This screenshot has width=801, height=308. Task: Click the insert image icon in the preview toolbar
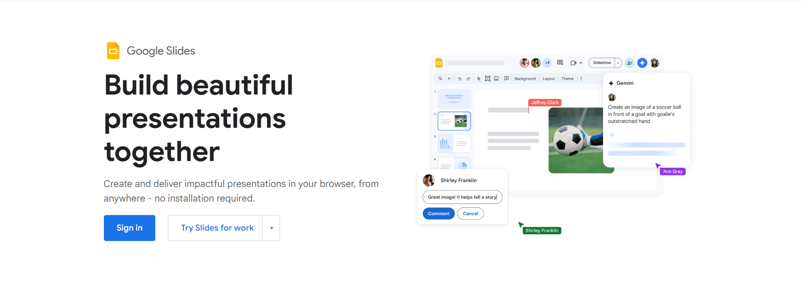click(497, 79)
